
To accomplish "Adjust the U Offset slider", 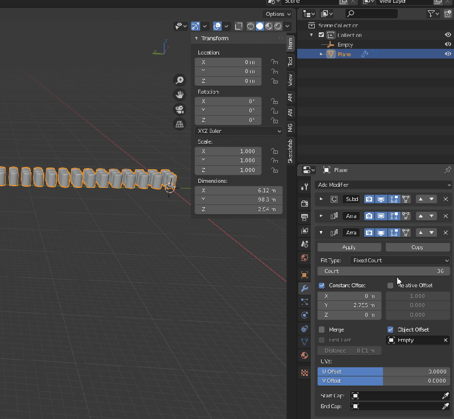I will click(384, 371).
